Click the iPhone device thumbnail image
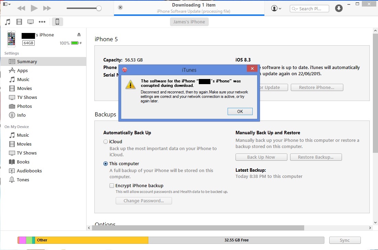This screenshot has width=378, height=250. 11,39
